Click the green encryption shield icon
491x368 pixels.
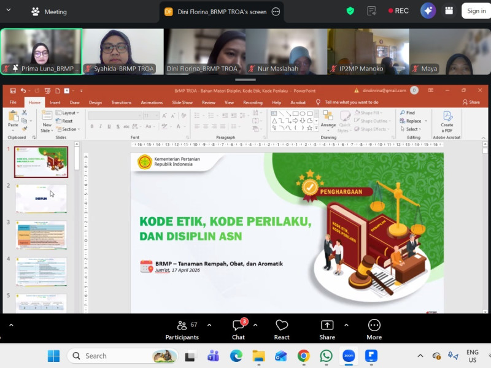tap(350, 11)
